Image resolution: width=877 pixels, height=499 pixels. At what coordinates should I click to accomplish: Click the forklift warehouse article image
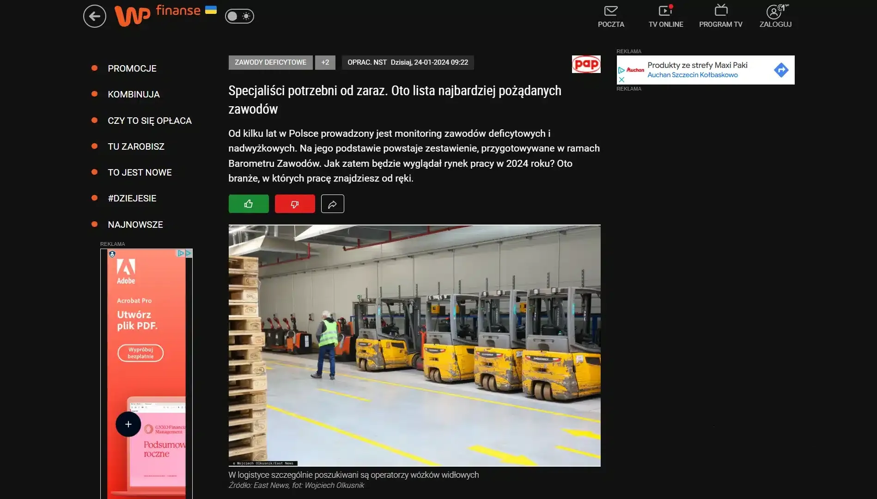pos(414,346)
